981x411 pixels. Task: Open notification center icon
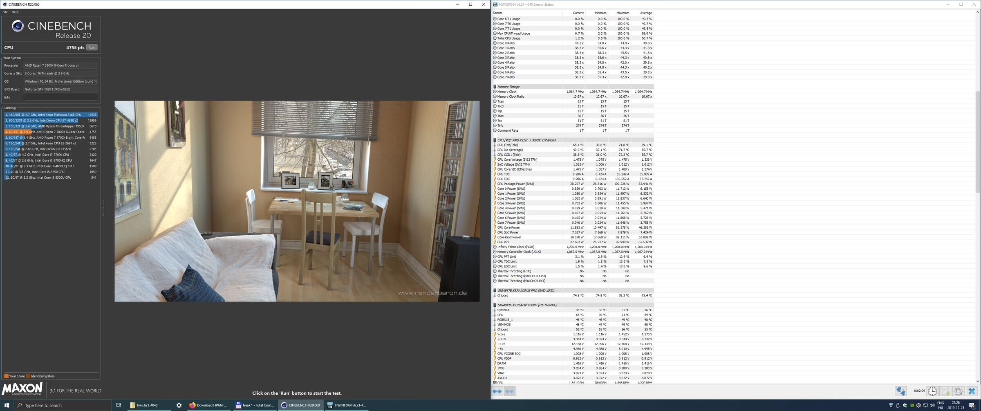coord(972,405)
